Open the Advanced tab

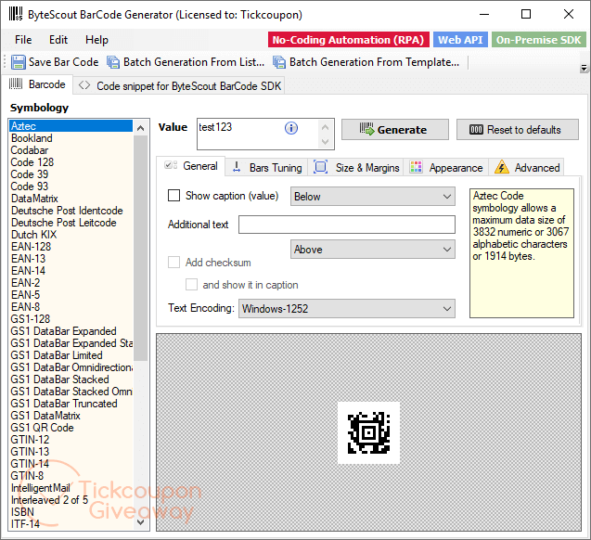527,168
